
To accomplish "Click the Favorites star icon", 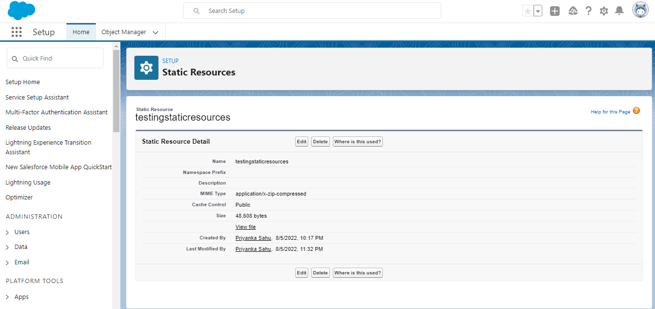I will (x=528, y=11).
